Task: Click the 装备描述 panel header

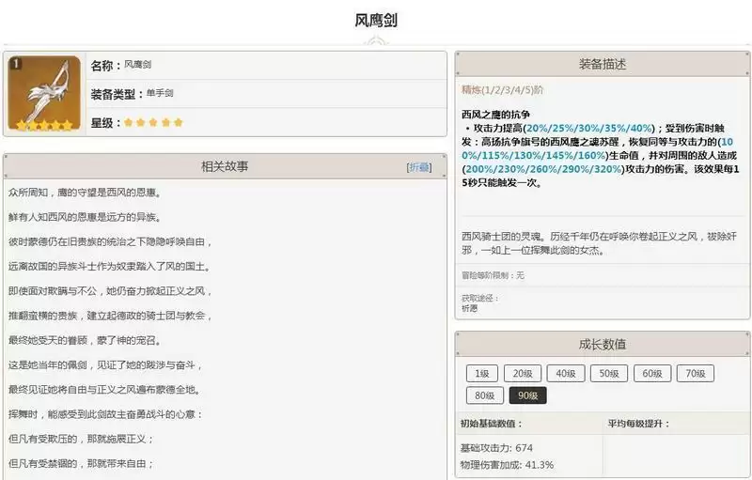Action: click(x=602, y=65)
